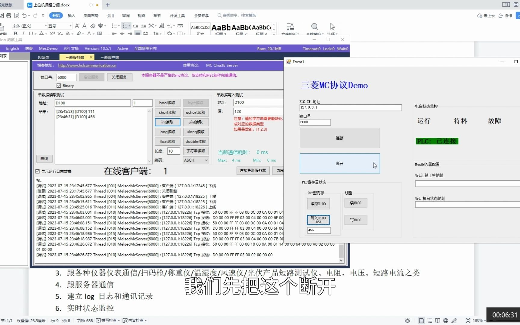Open the API 文档 menu item
The height and width of the screenshot is (325, 520).
point(71,48)
